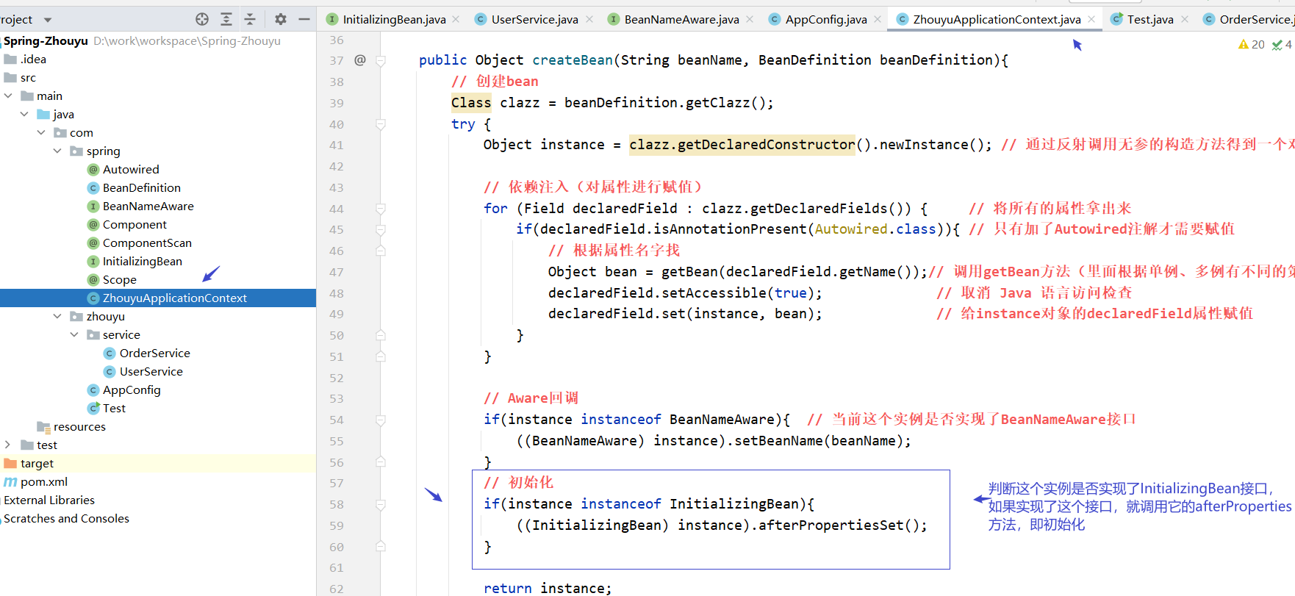
Task: Close the UserService.java tab
Action: [589, 19]
